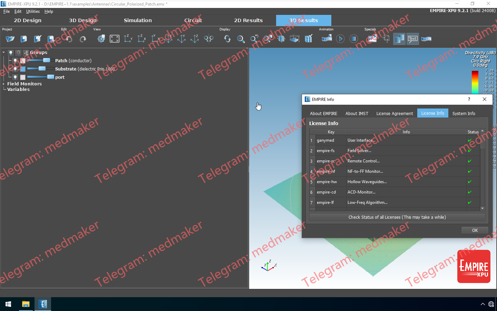Expand the Field Monitors node
The width and height of the screenshot is (497, 311).
point(3,84)
